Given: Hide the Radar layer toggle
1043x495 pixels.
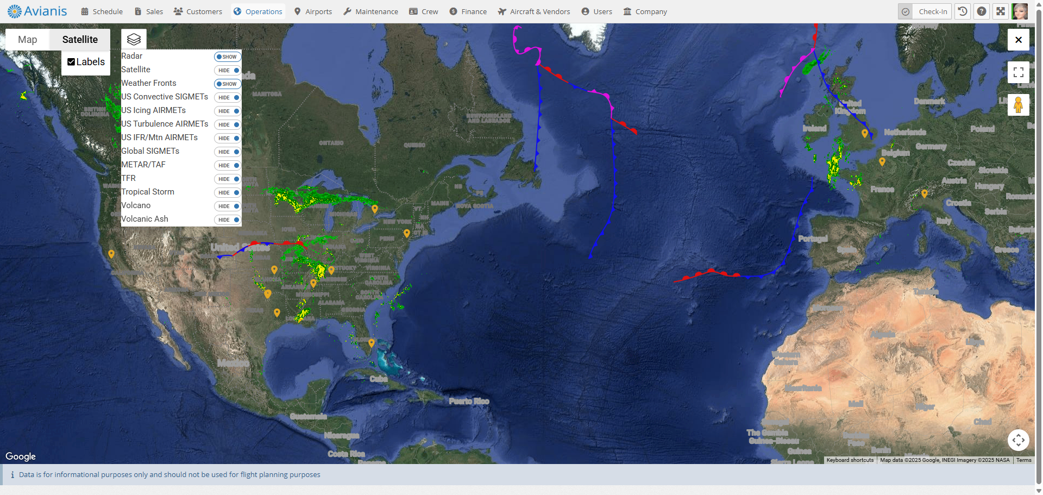Looking at the screenshot, I should [x=227, y=57].
